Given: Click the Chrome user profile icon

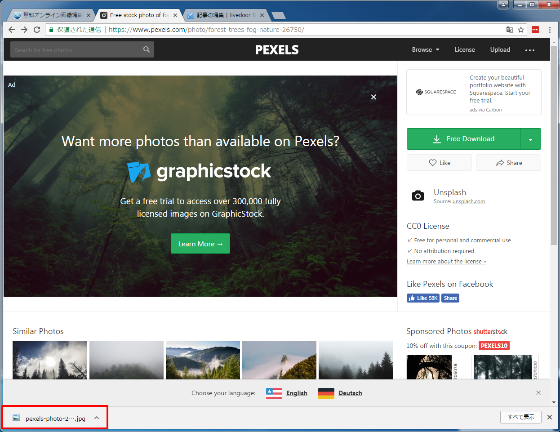Looking at the screenshot, I should [x=503, y=4].
